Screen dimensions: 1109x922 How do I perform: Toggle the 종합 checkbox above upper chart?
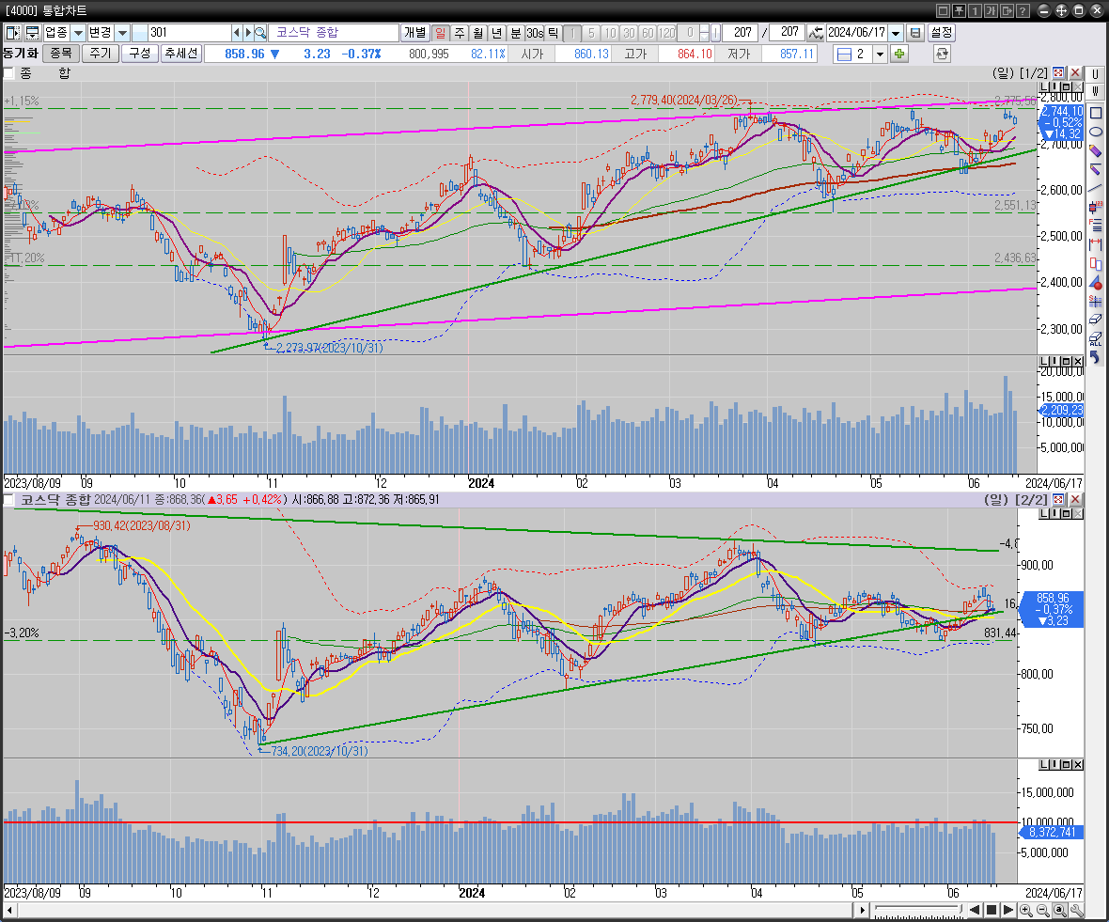(8, 72)
